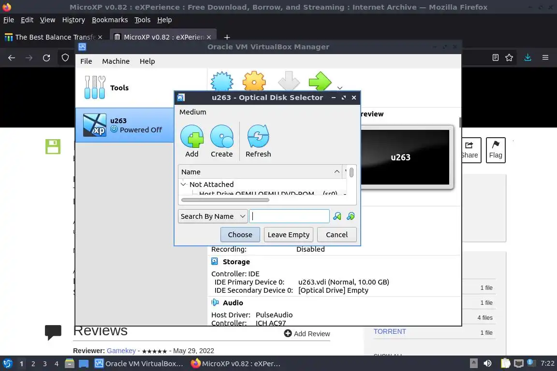
Task: Click the Storage section heading
Action: click(x=236, y=262)
